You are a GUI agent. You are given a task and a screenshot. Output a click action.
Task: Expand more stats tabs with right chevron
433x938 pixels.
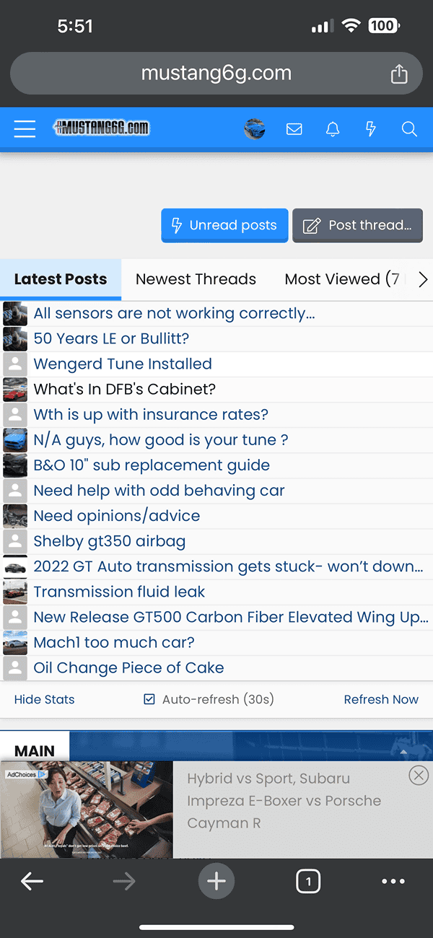coord(423,279)
